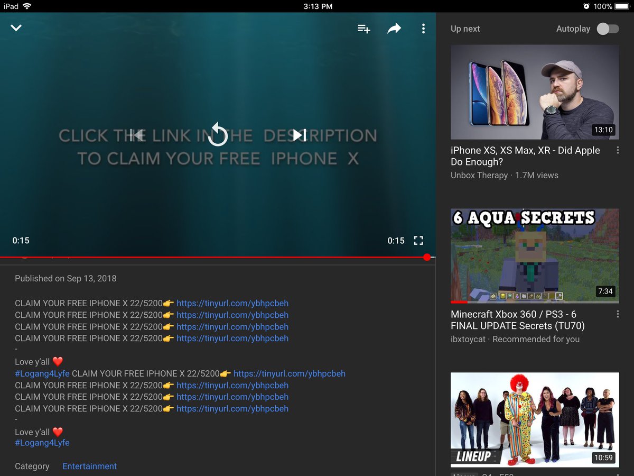Open iPhone XS, XS Max, XR video thumbnail

tap(535, 92)
